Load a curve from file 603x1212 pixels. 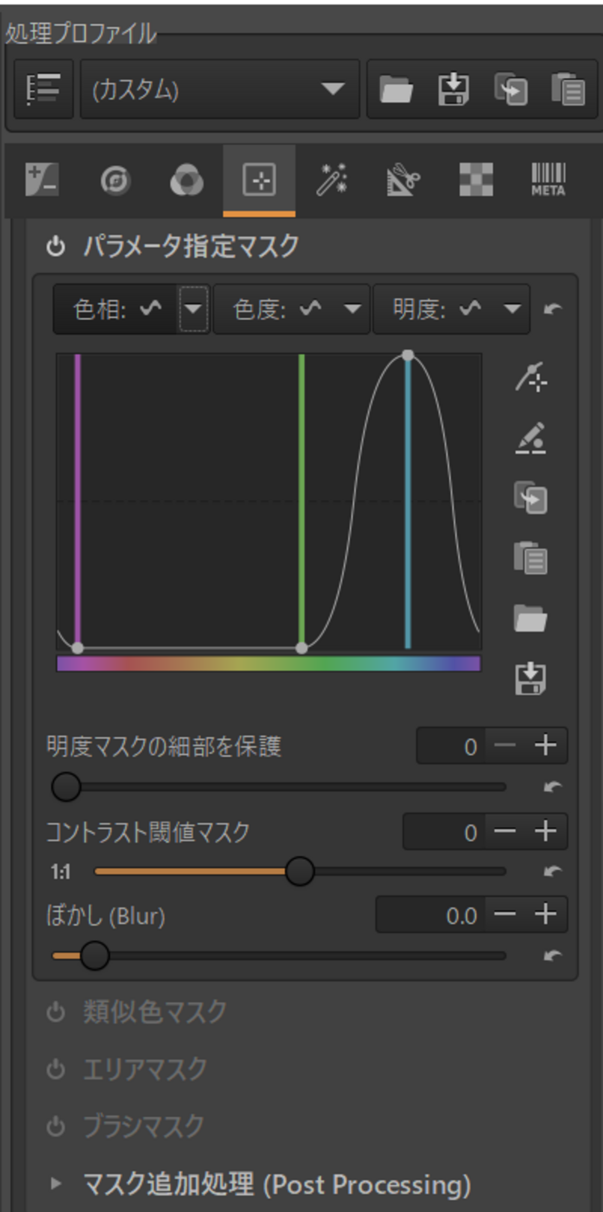531,618
